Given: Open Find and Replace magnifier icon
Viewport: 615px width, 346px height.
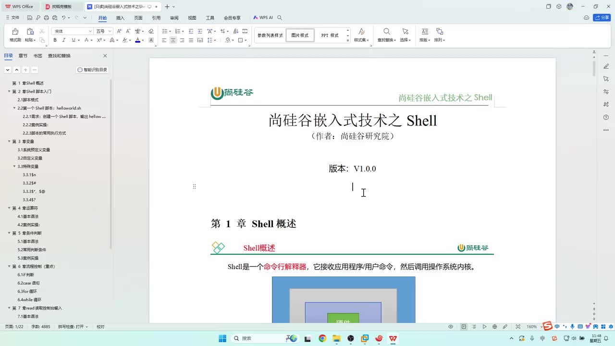Looking at the screenshot, I should (386, 32).
